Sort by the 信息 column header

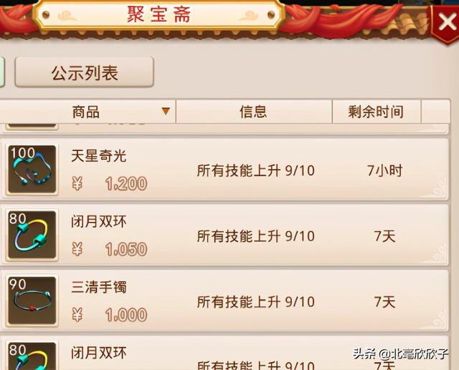click(254, 112)
